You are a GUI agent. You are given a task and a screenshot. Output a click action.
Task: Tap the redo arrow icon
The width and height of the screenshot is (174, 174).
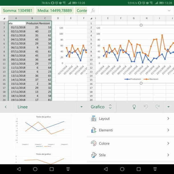pyautogui.click(x=157, y=107)
